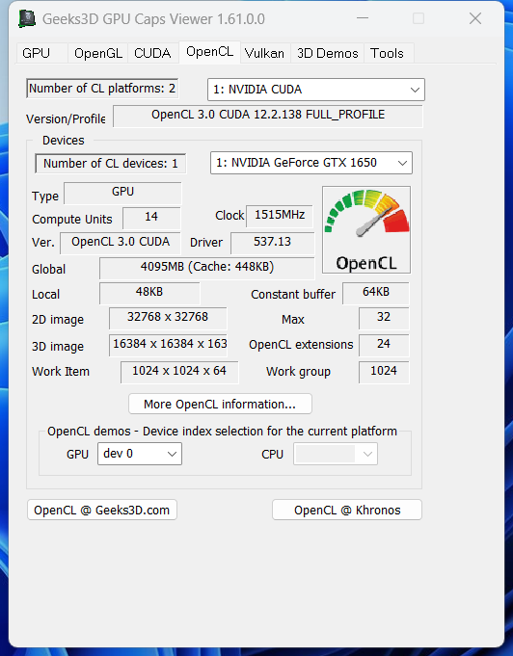
Task: Click the Driver value 537.13
Action: coord(273,243)
